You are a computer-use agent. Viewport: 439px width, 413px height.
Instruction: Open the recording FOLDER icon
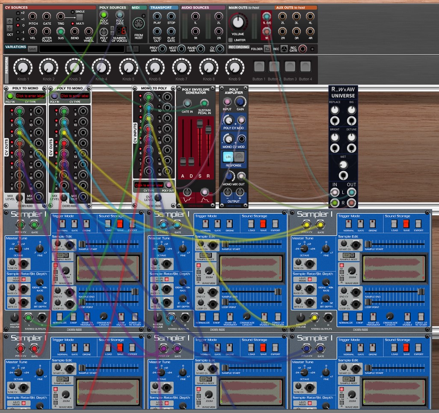[268, 49]
